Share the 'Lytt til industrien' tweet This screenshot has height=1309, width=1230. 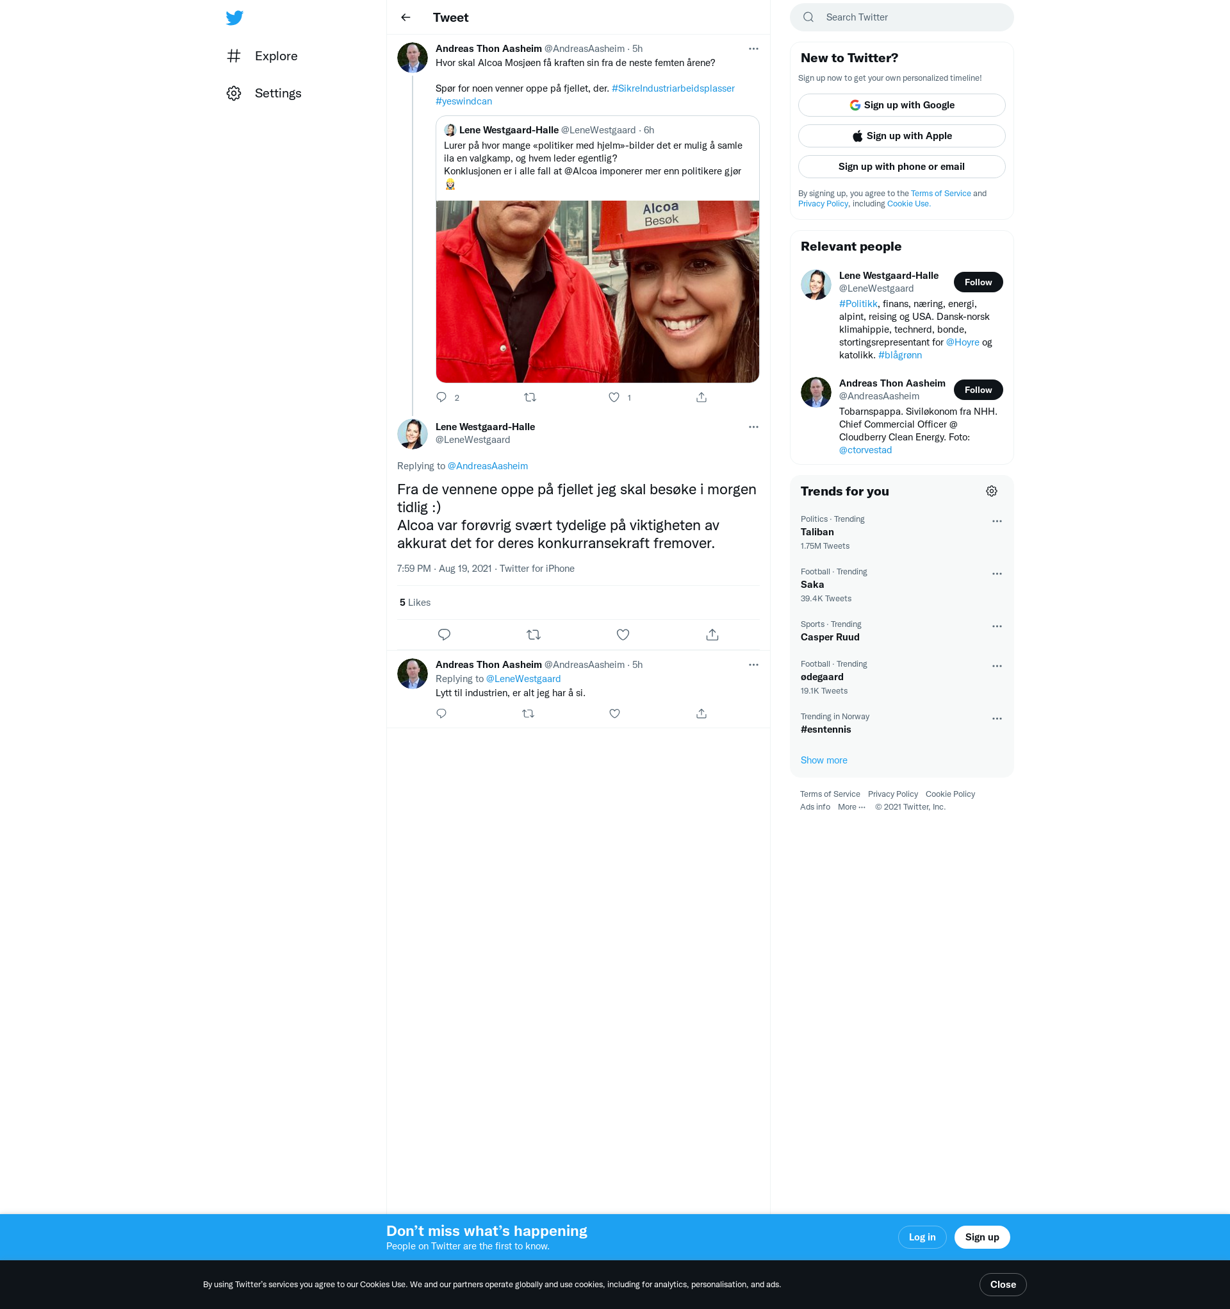701,713
